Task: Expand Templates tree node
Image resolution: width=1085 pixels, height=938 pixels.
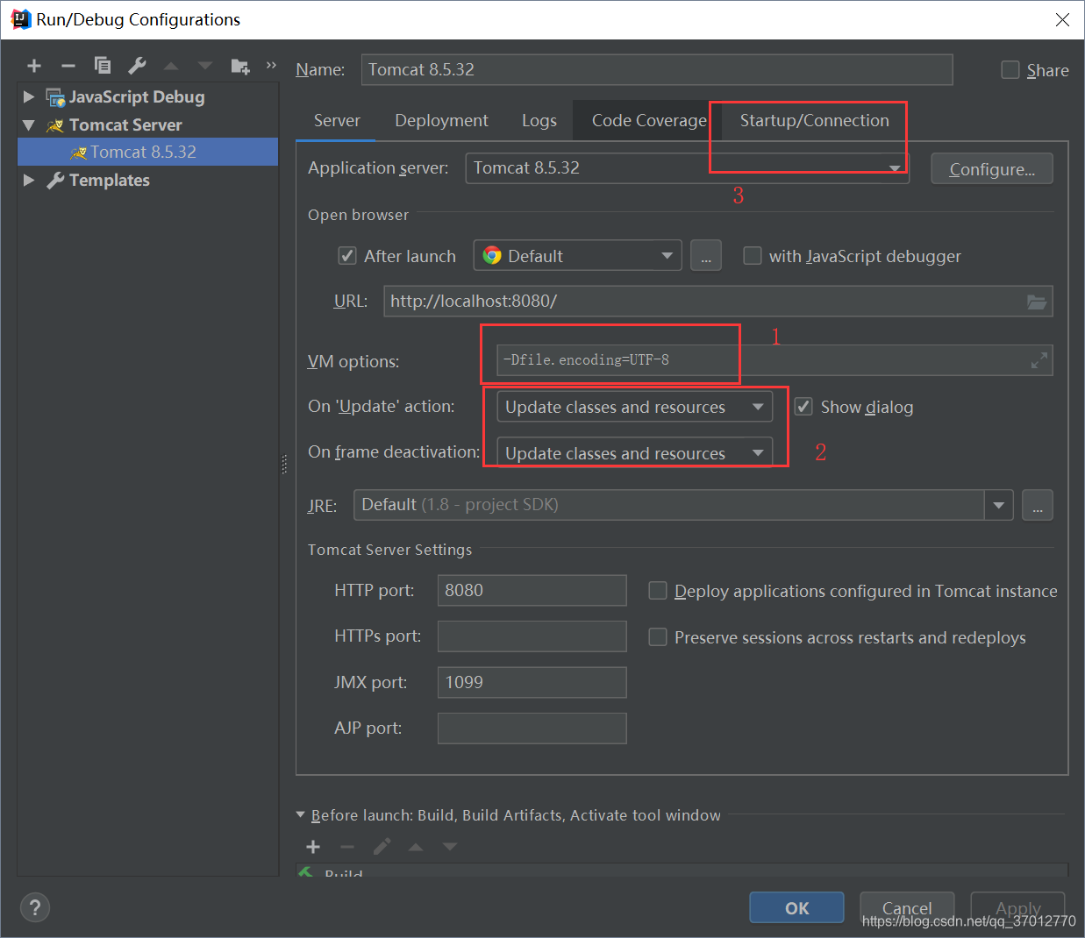Action: point(29,180)
